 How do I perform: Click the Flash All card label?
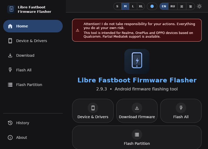(x=181, y=117)
